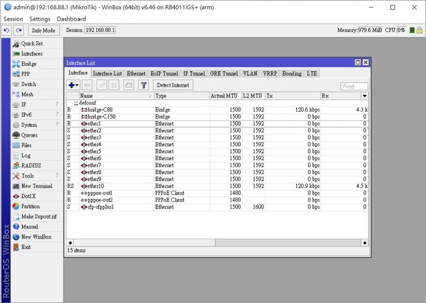This screenshot has width=426, height=303.
Task: Open the blue plus Add dropdown
Action: [x=73, y=85]
